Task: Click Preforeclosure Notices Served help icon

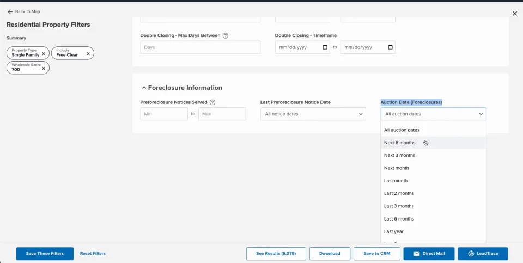Action: [212, 103]
